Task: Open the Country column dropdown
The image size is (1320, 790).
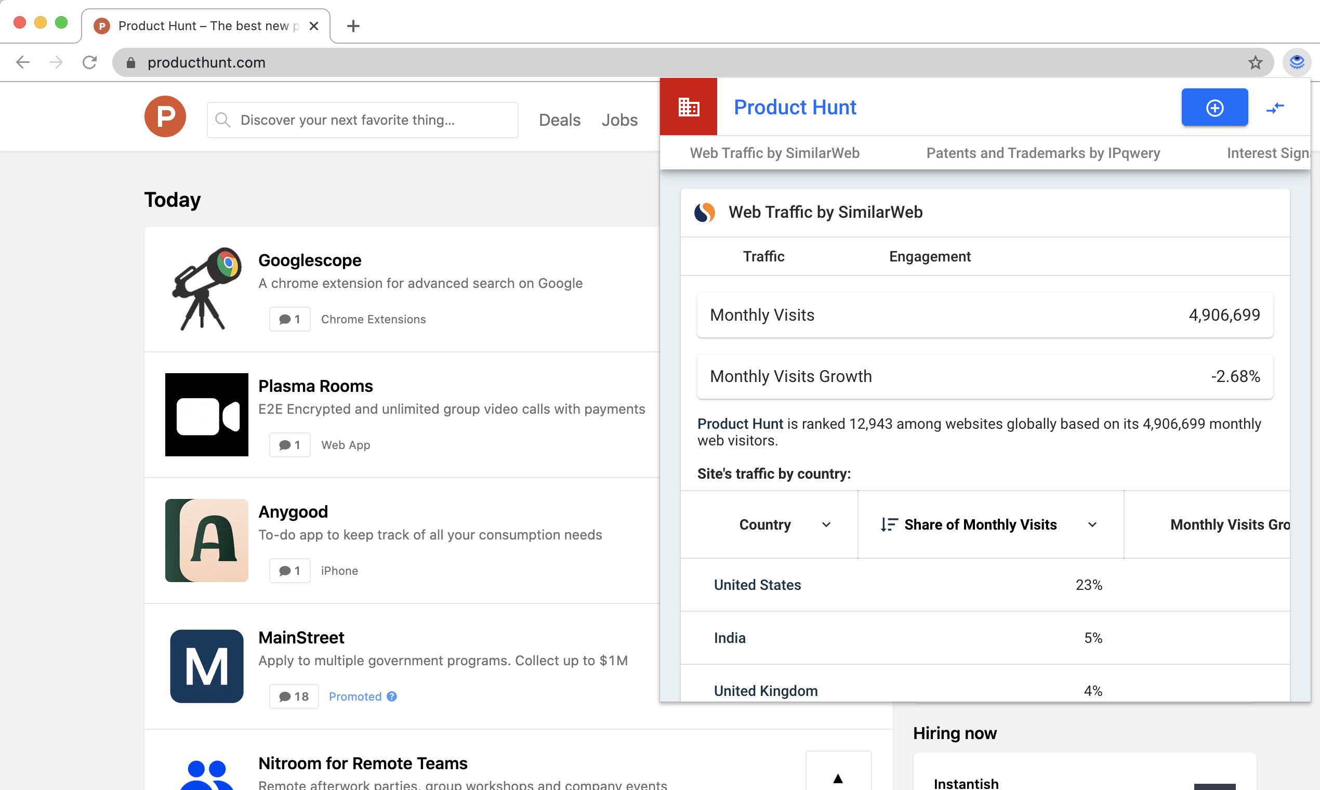Action: coord(826,524)
